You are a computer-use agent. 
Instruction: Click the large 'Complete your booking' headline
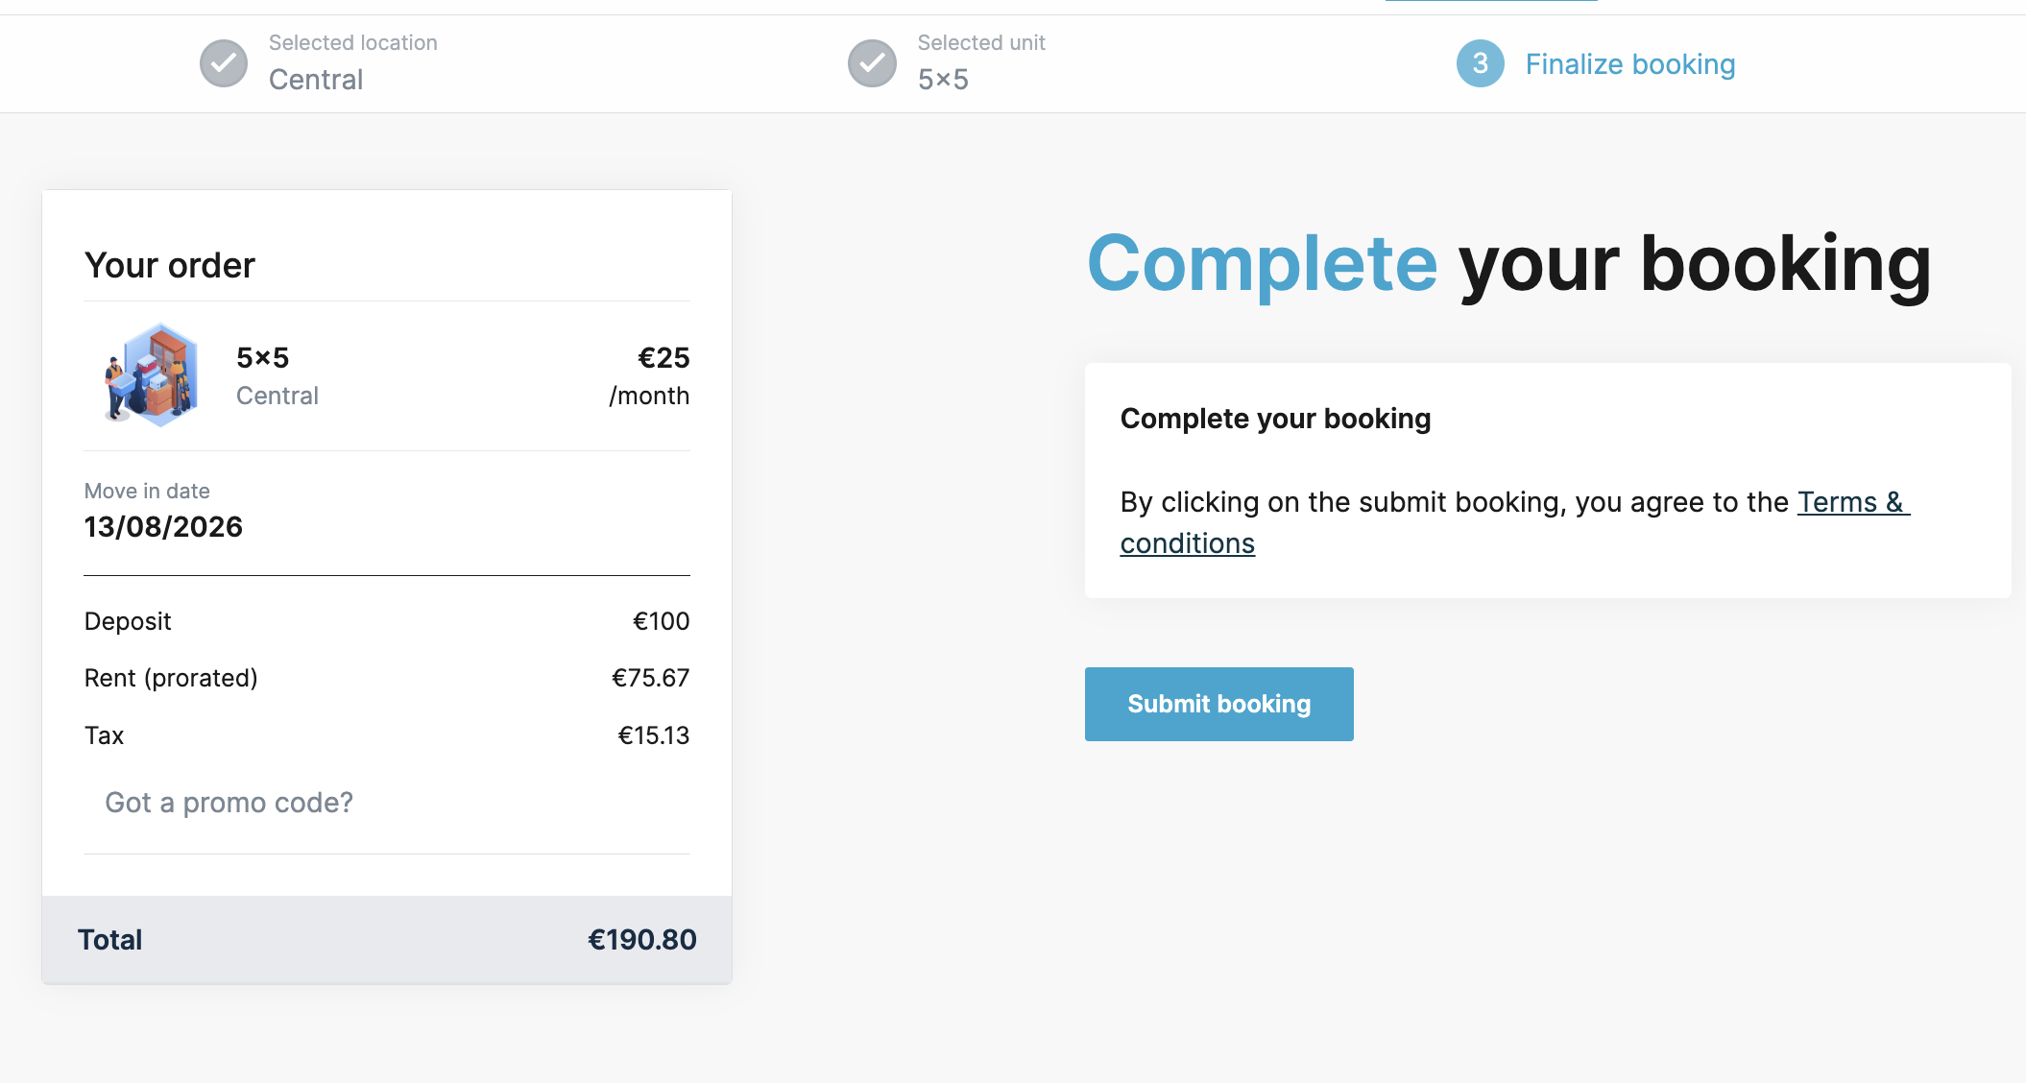coord(1508,264)
